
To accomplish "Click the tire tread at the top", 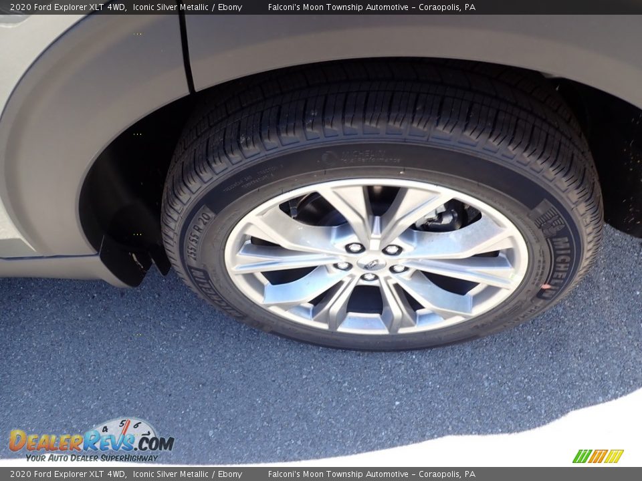I will point(381,107).
